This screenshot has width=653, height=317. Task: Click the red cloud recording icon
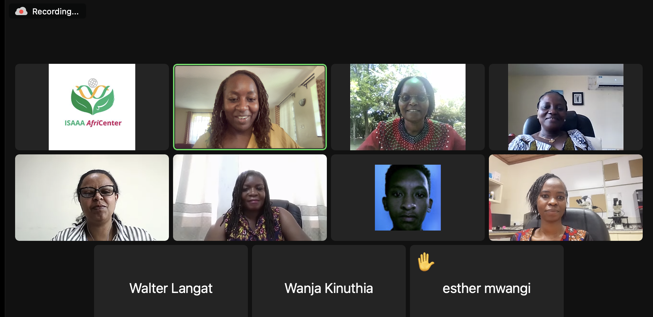click(21, 11)
